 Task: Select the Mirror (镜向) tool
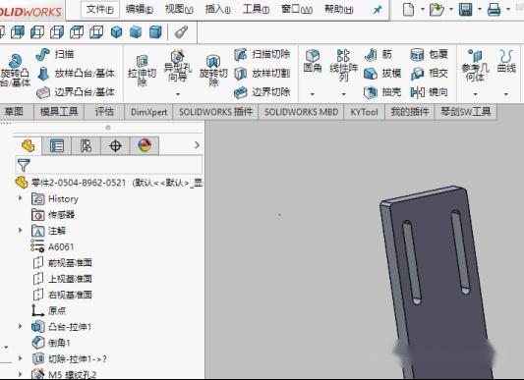(429, 92)
